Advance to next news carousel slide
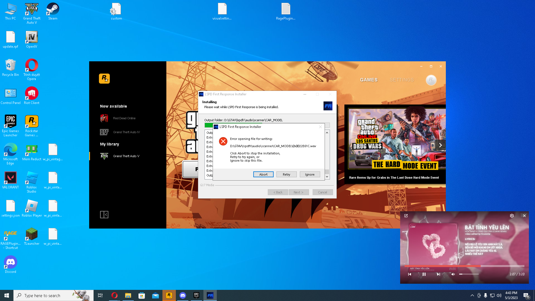Viewport: 535px width, 301px height. [x=440, y=145]
